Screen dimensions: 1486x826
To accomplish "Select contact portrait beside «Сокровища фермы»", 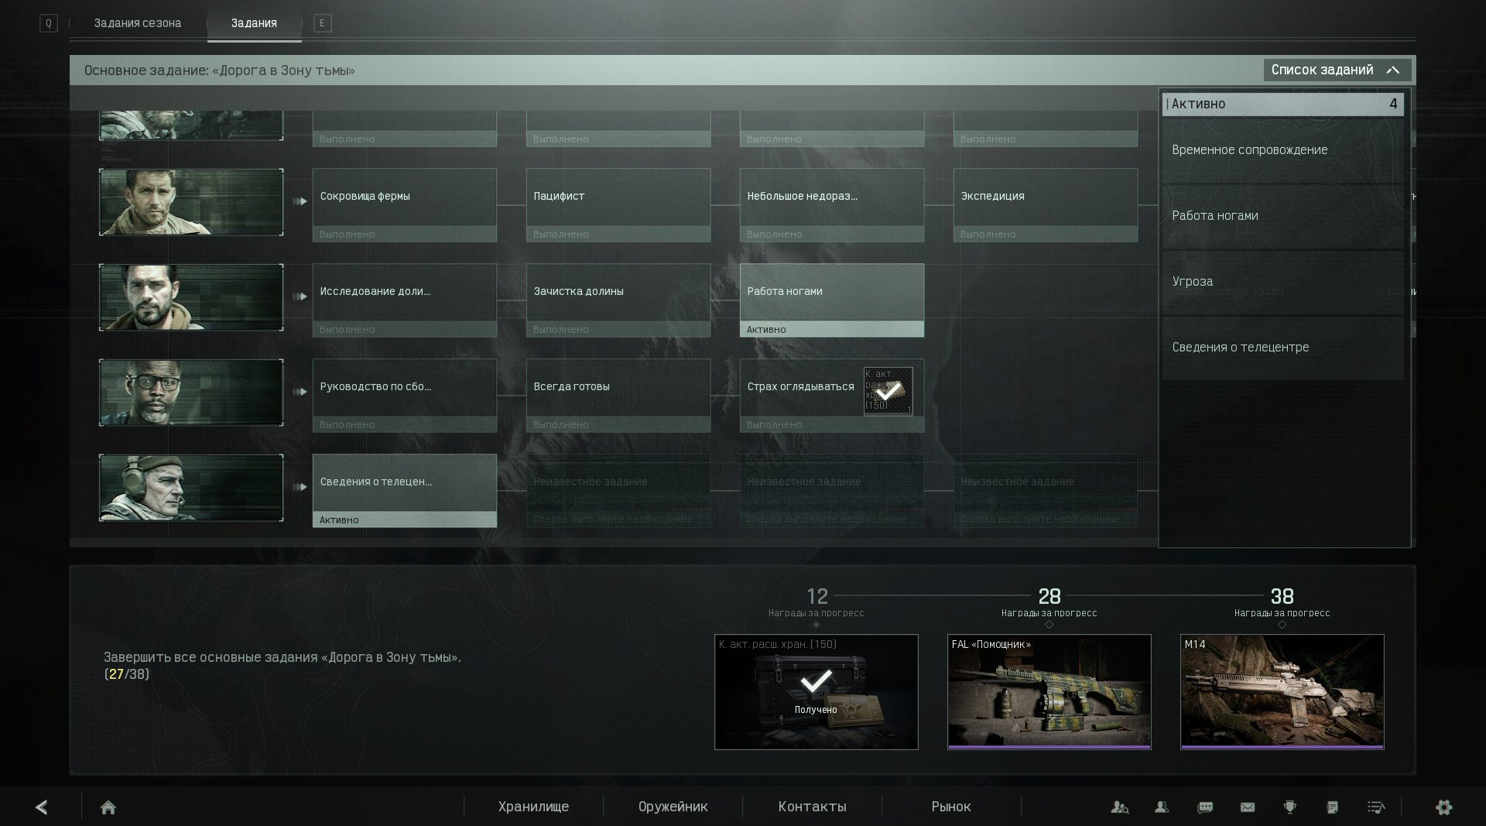I will coord(191,202).
